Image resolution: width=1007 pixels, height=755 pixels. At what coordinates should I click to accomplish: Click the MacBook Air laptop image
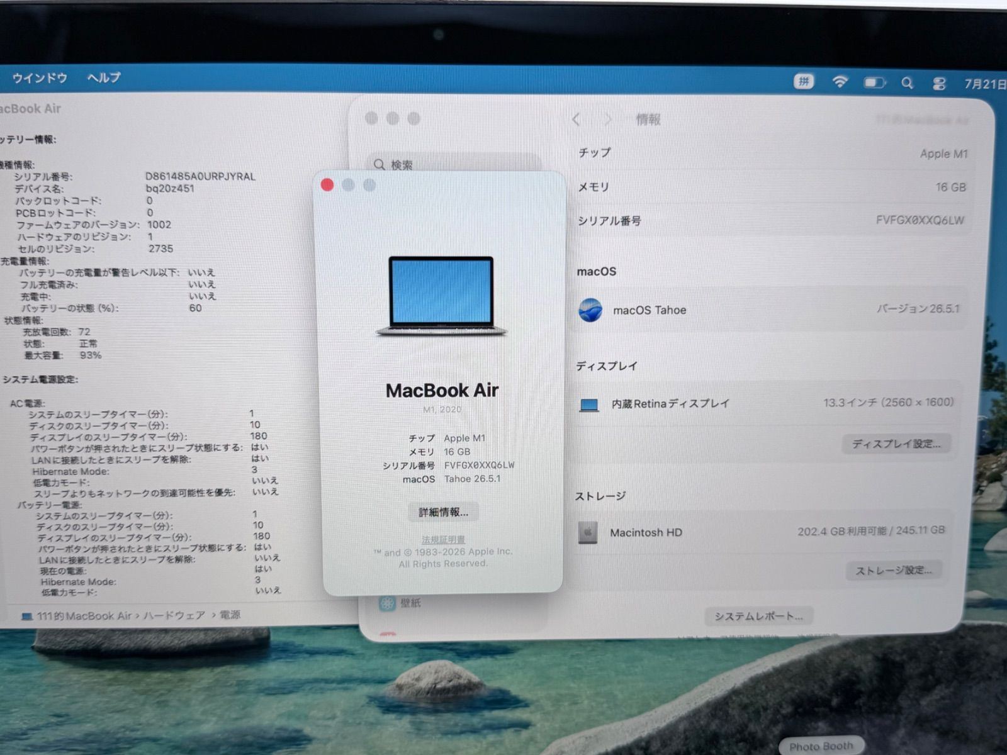[441, 296]
